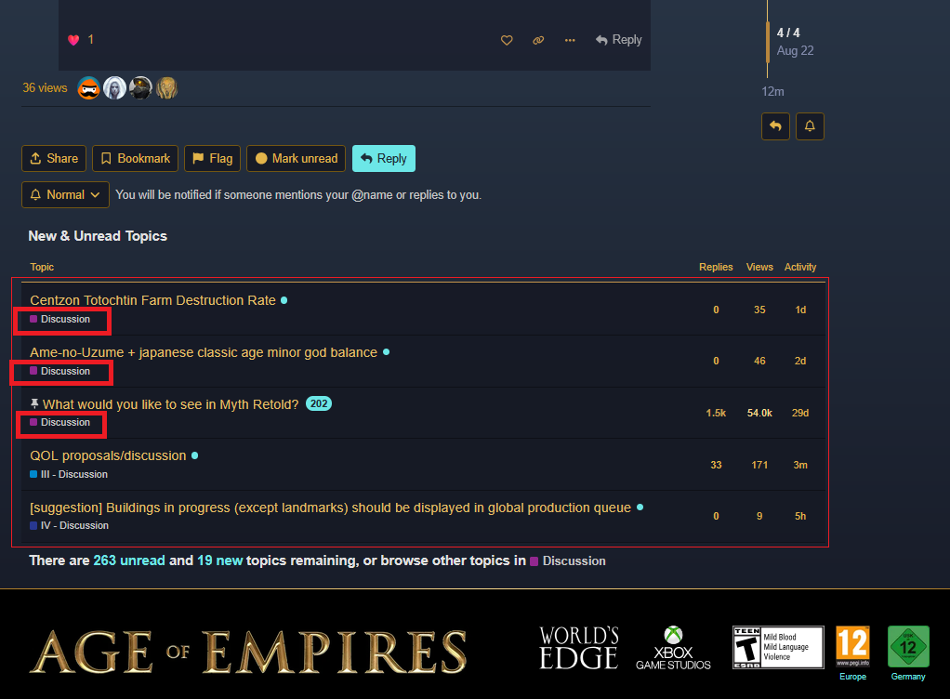Sort topics by Replies column
950x699 pixels.
pos(716,267)
